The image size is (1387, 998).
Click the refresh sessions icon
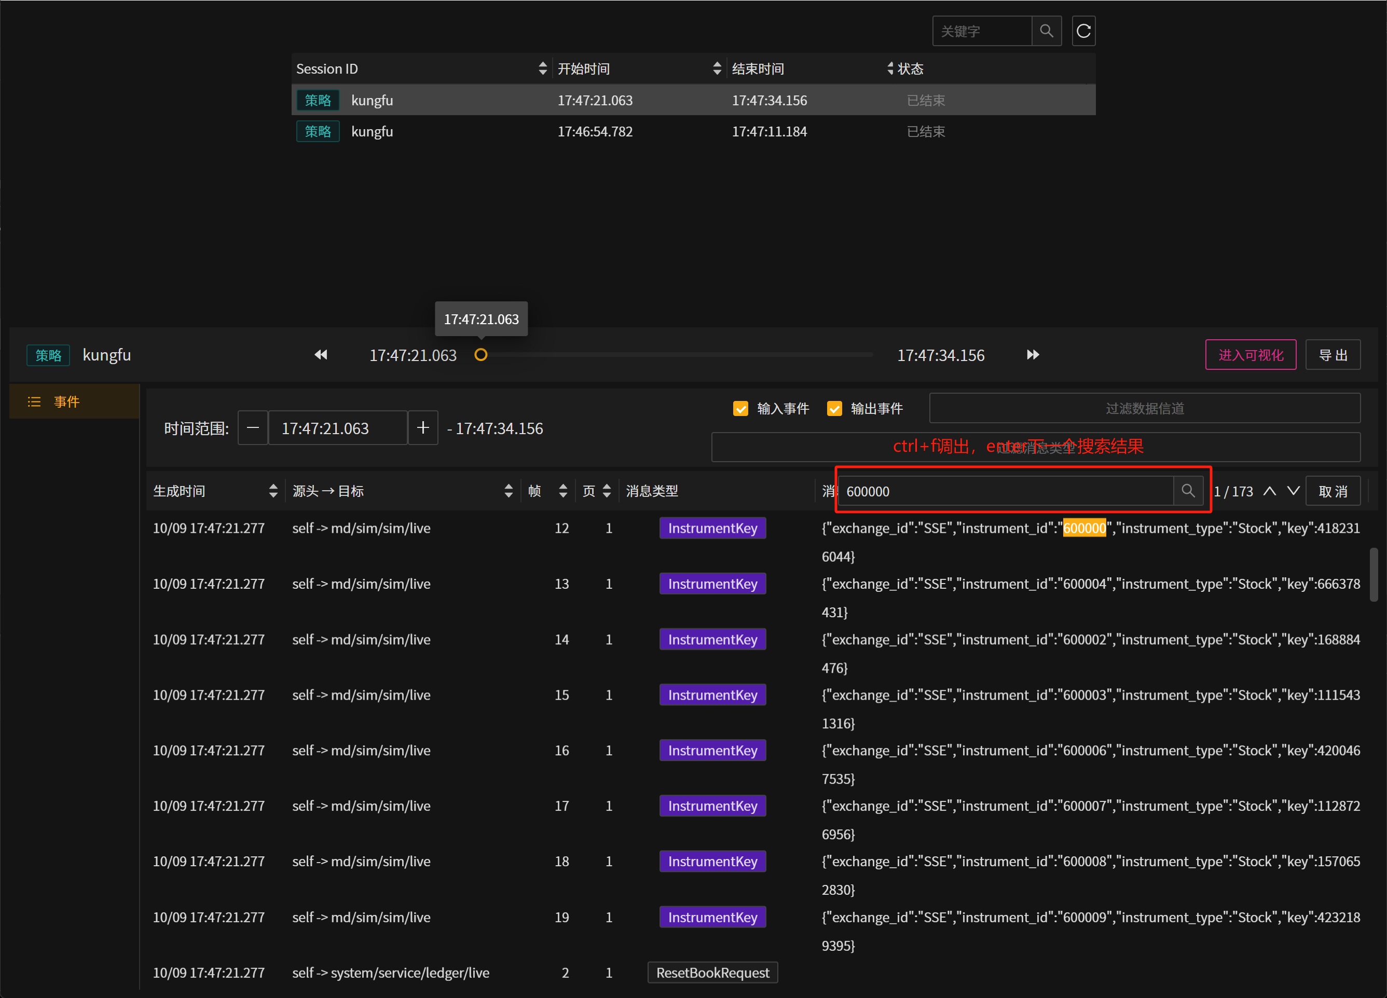pyautogui.click(x=1083, y=31)
